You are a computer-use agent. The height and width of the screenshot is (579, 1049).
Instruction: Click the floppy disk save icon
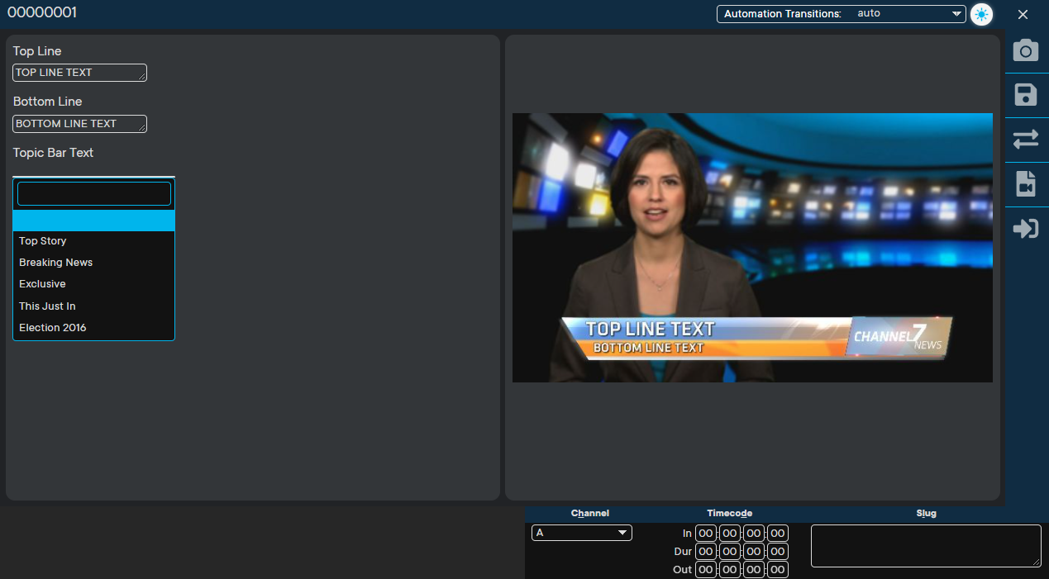(x=1025, y=95)
